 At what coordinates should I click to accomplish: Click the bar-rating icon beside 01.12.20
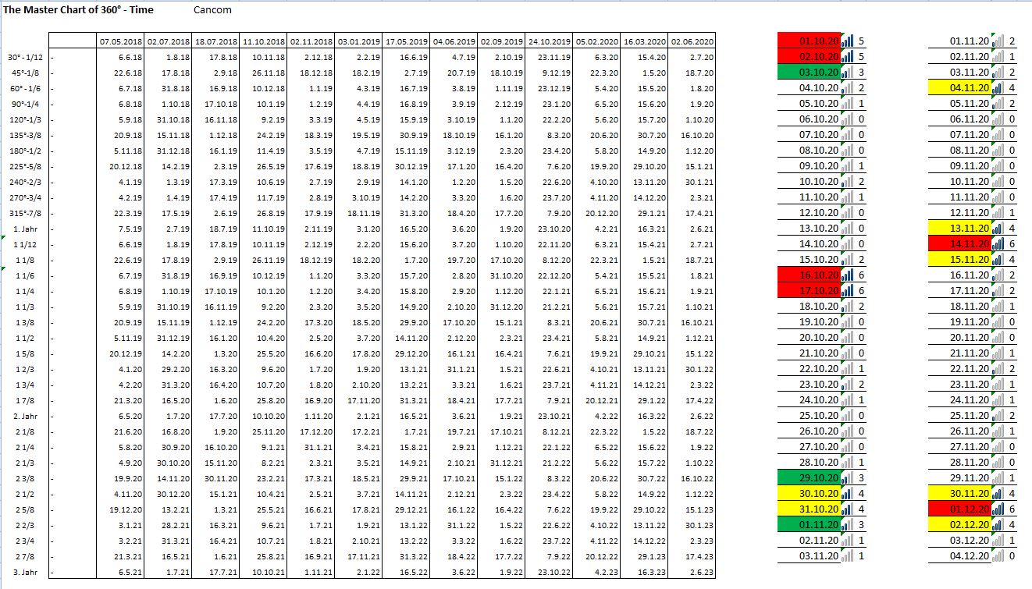pyautogui.click(x=998, y=509)
